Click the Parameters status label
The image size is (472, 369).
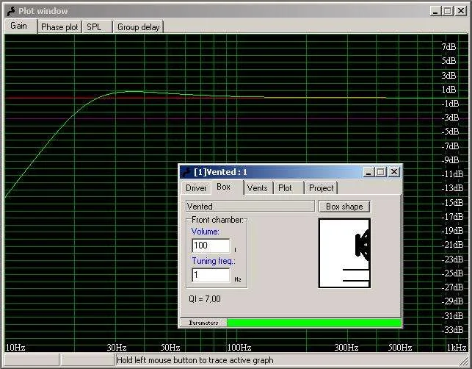pyautogui.click(x=203, y=323)
